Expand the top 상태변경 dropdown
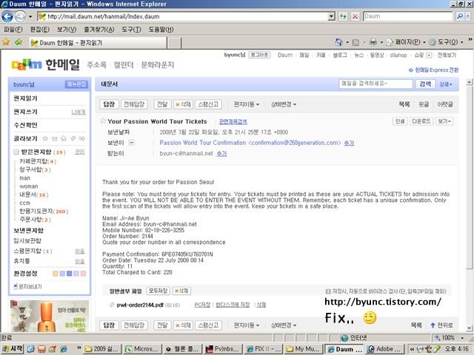The image size is (474, 355). [283, 104]
